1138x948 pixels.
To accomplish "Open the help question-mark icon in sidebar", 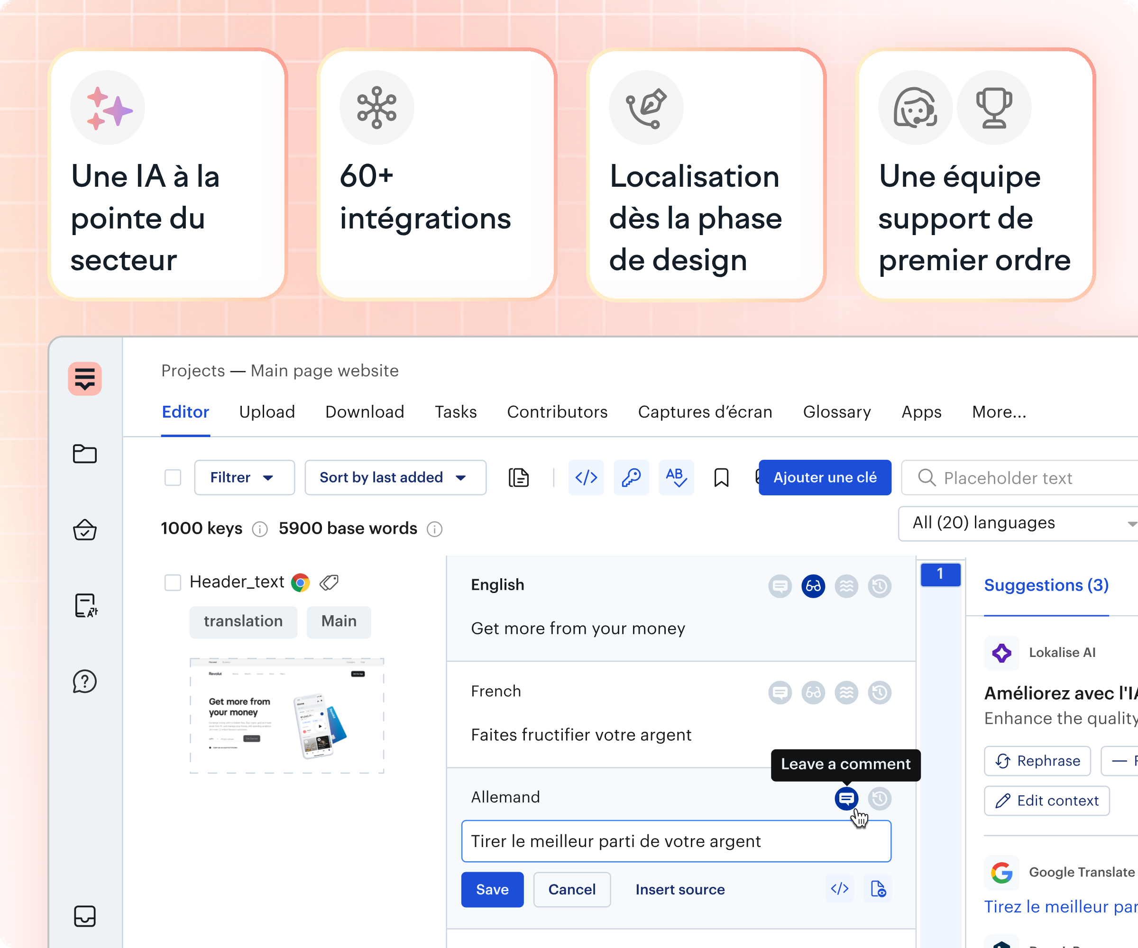I will 84,681.
